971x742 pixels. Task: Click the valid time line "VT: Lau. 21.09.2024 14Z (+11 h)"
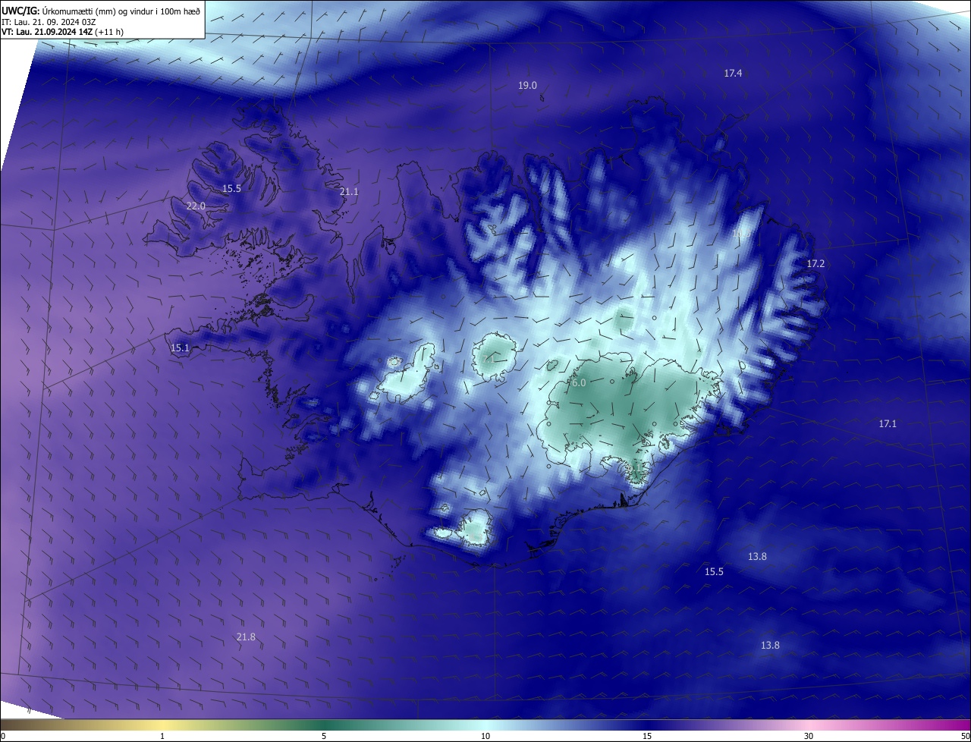point(61,32)
